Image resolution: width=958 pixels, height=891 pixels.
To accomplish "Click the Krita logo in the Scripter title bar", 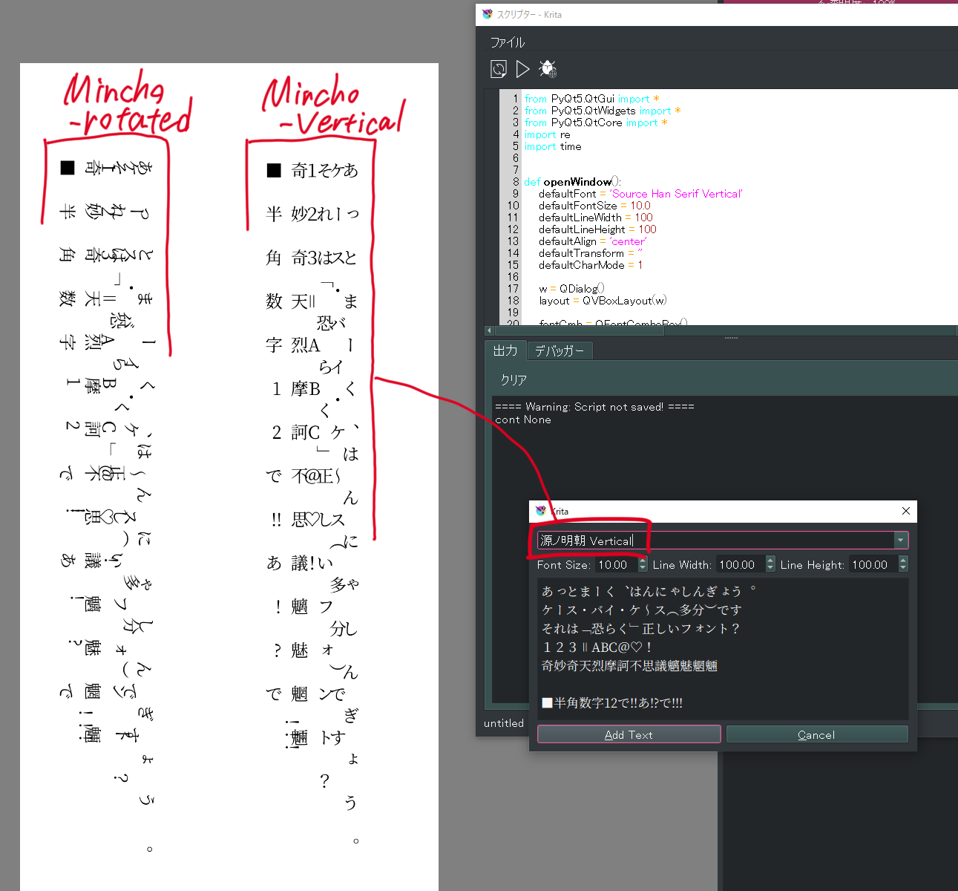I will coord(487,14).
